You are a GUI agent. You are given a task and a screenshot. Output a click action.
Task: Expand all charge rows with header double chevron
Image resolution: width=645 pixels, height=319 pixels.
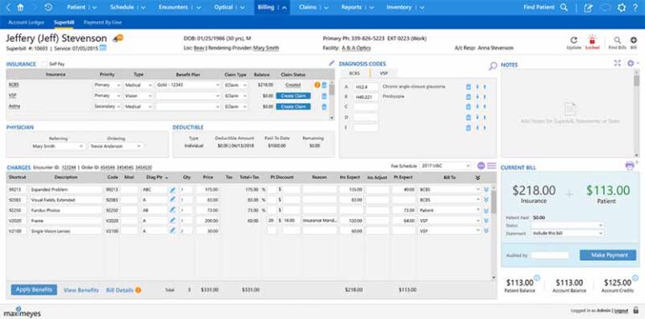point(478,178)
